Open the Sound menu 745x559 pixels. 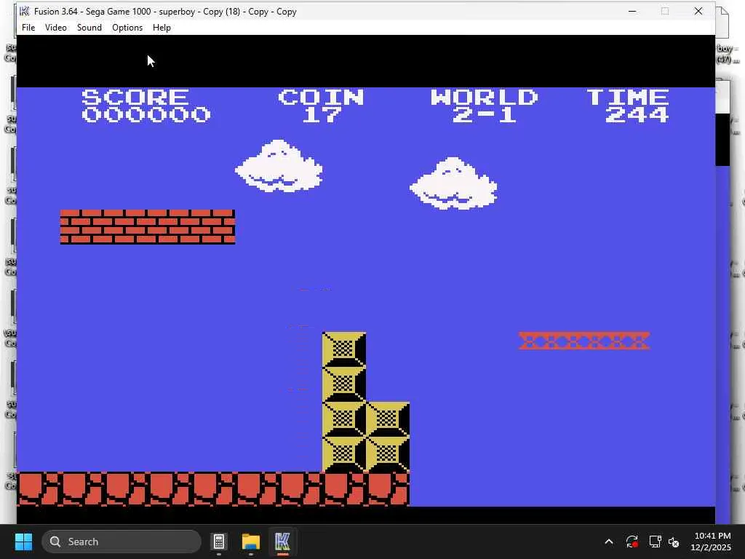[89, 28]
